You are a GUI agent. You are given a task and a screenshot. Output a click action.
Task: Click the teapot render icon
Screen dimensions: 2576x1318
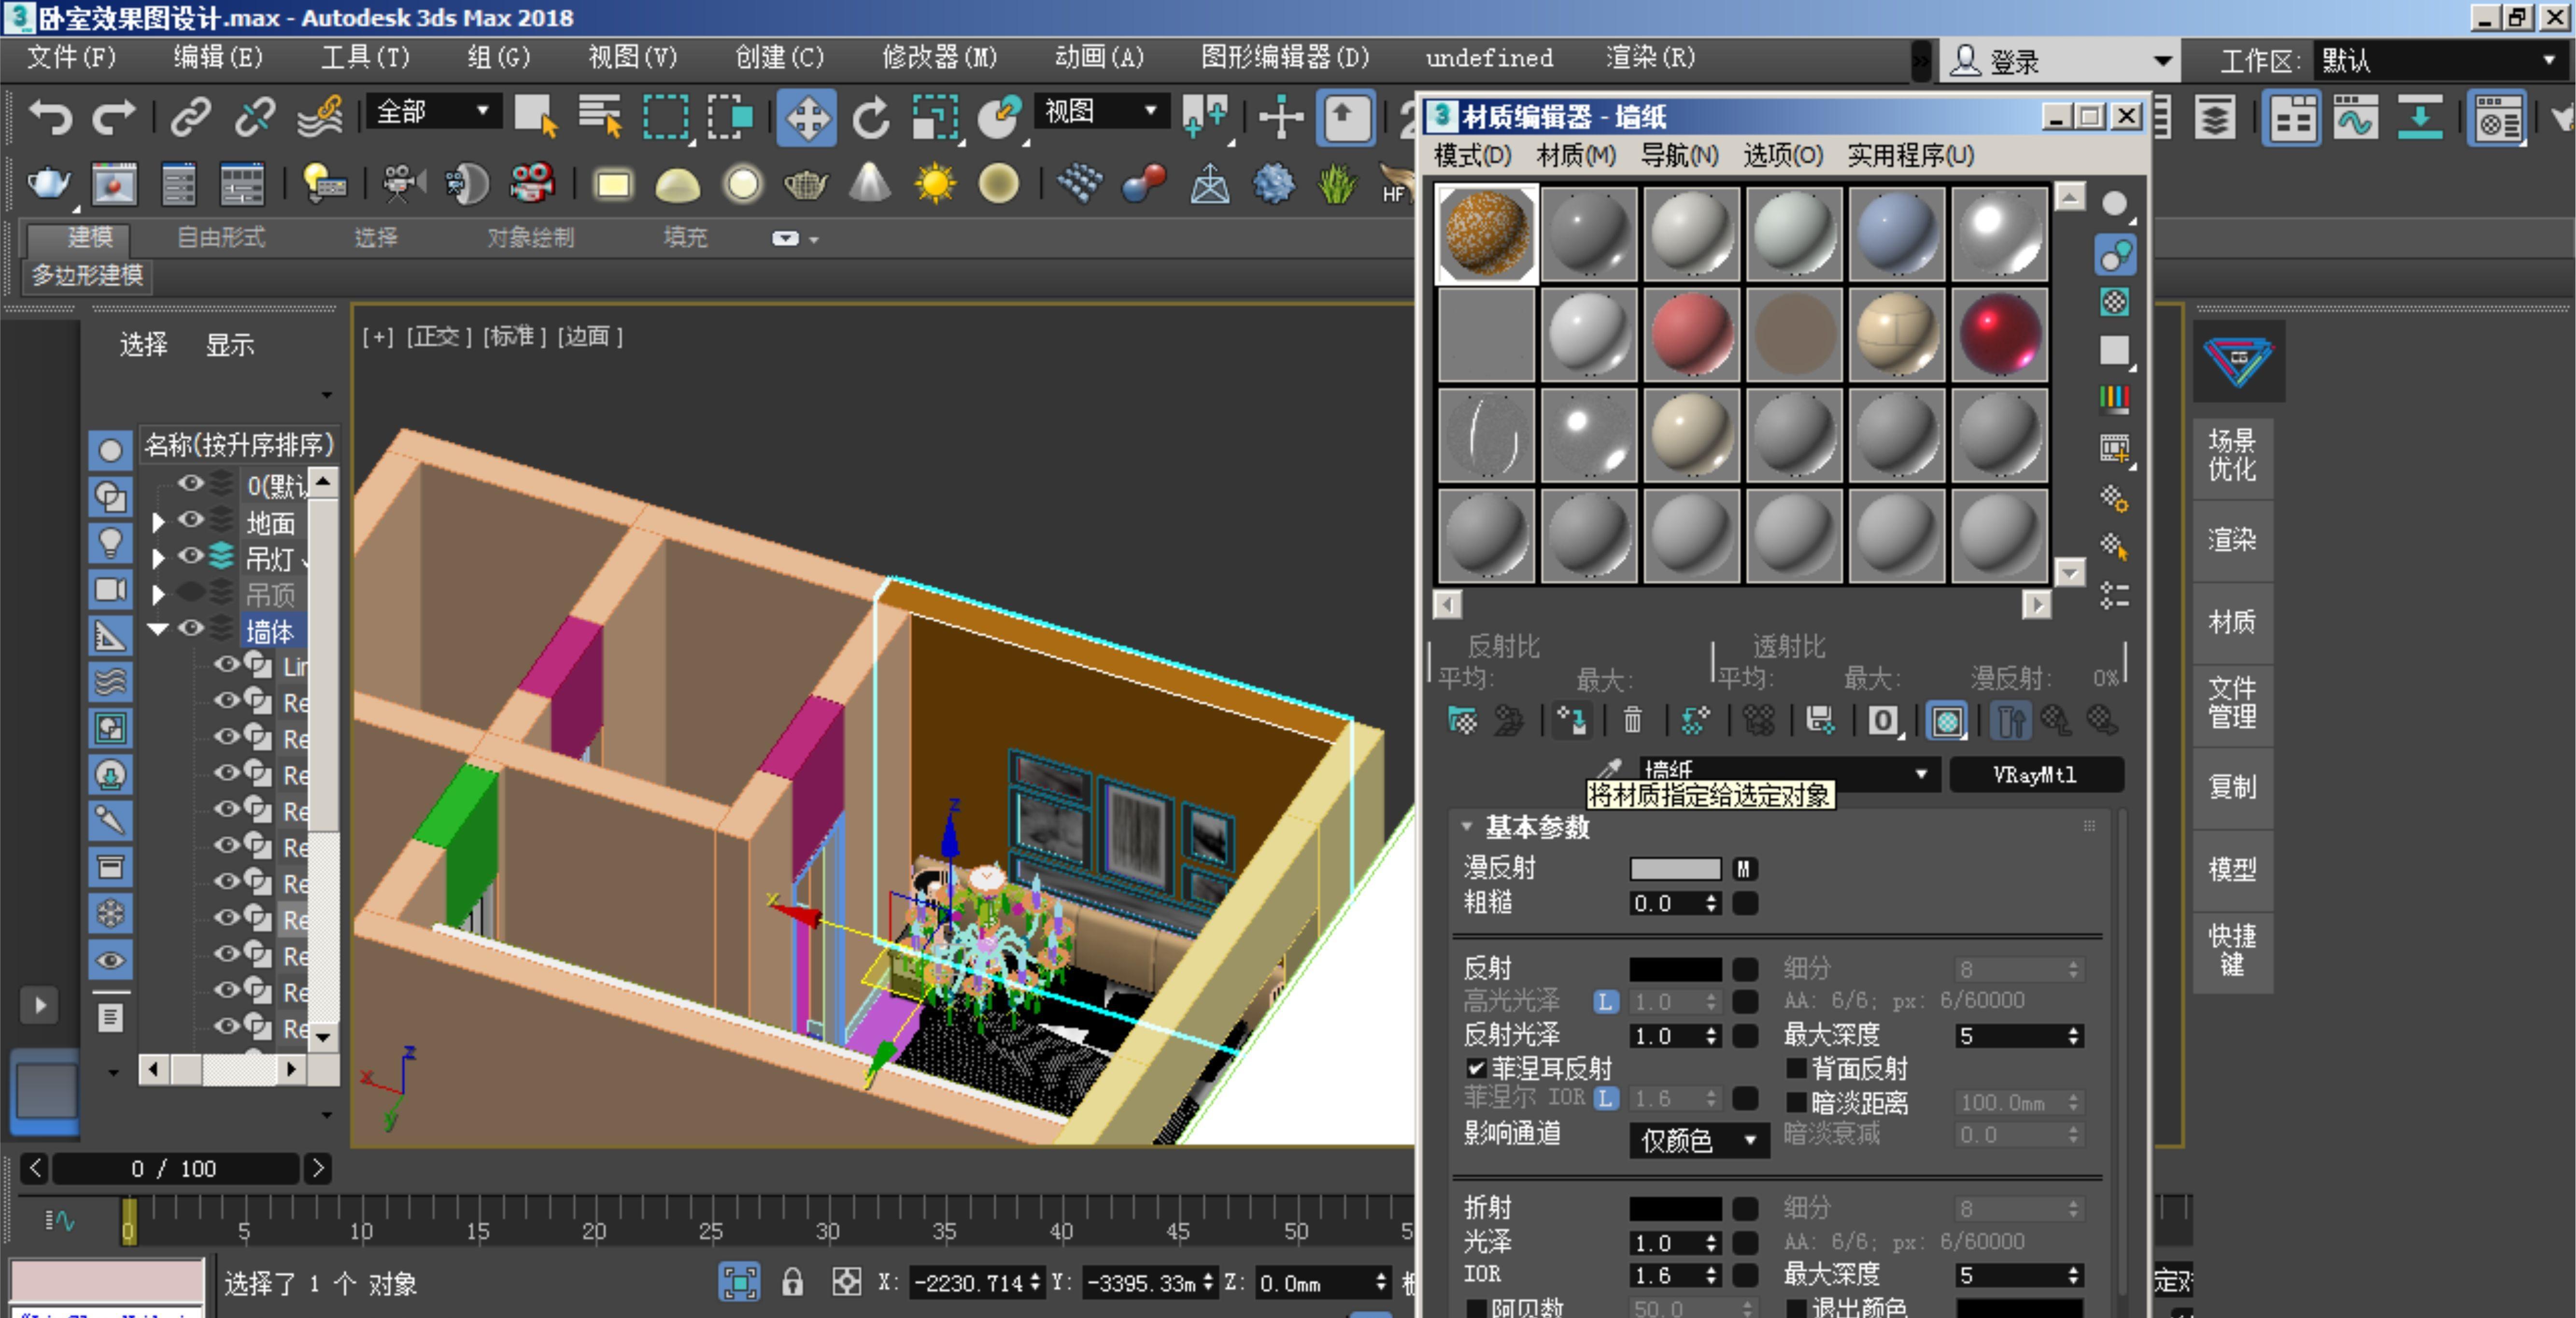tap(48, 184)
